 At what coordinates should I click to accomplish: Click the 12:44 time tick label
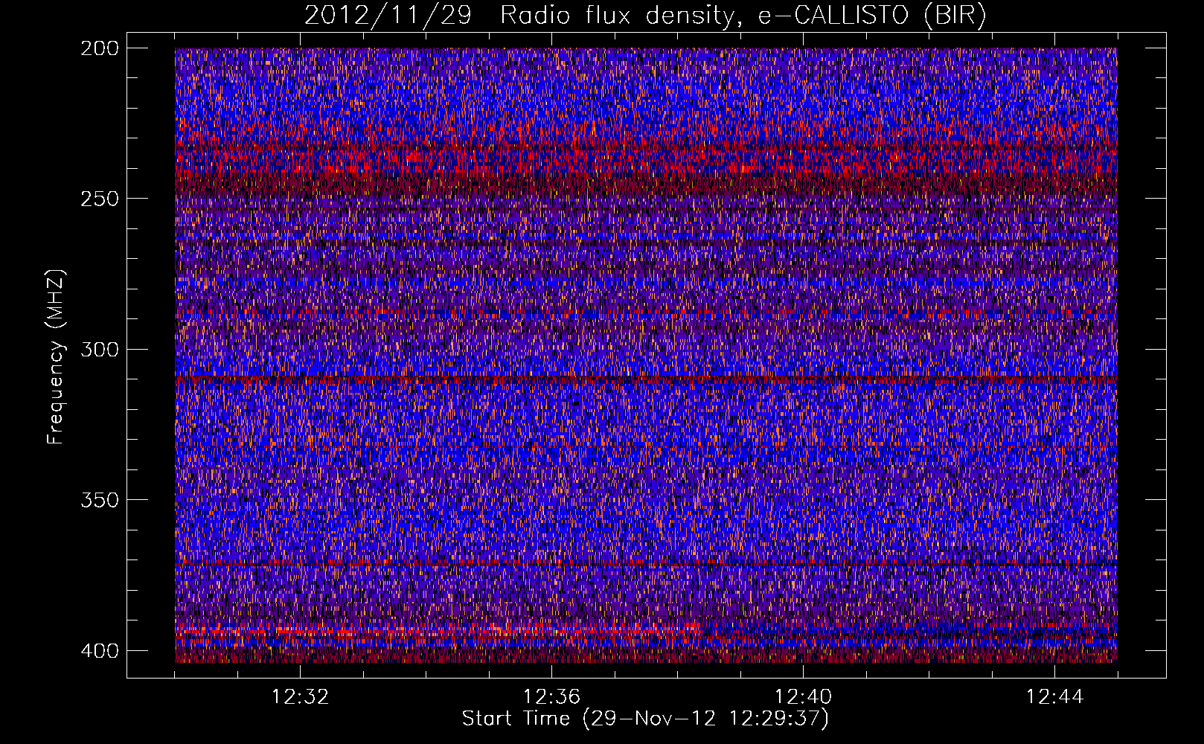[x=1054, y=697]
